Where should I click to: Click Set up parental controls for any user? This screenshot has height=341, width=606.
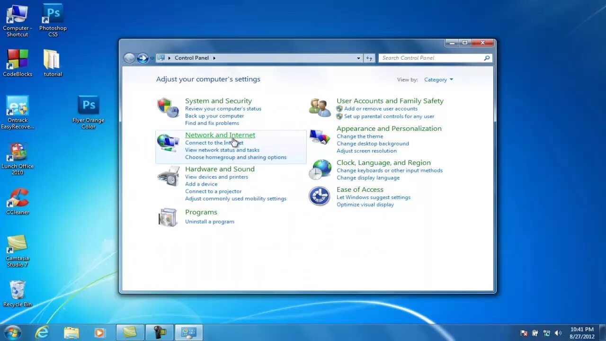tap(389, 117)
